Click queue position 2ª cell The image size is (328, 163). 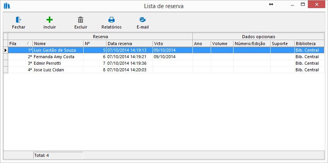[x=20, y=57]
